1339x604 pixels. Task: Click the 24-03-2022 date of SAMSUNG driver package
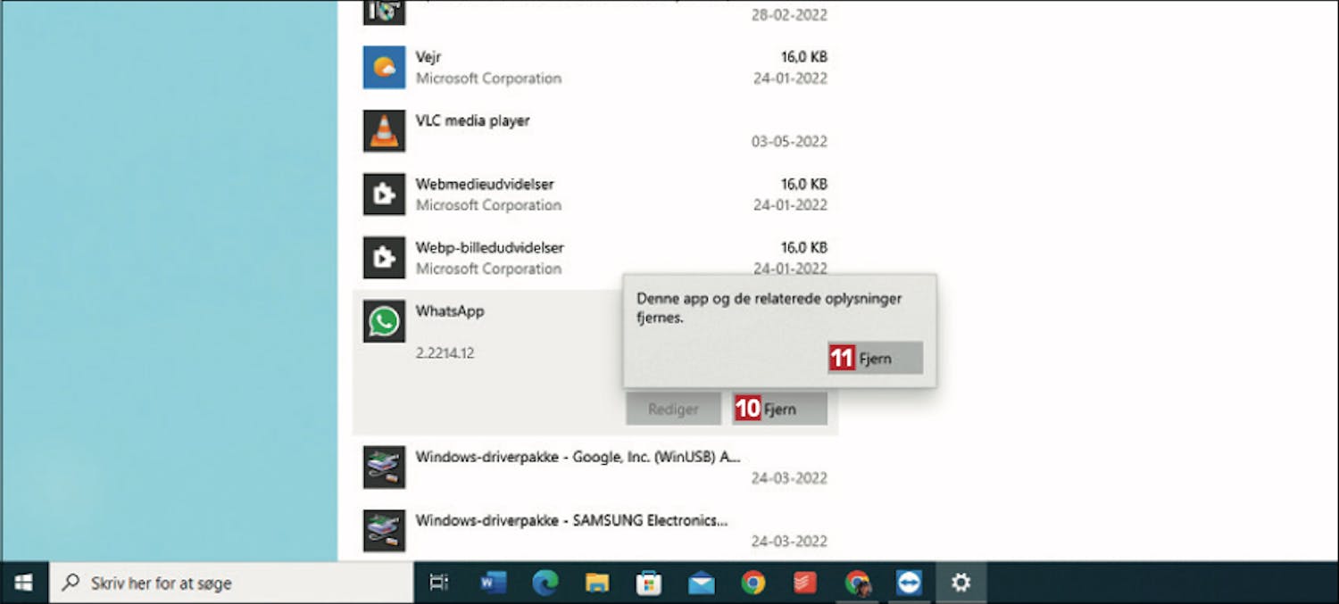tap(789, 542)
